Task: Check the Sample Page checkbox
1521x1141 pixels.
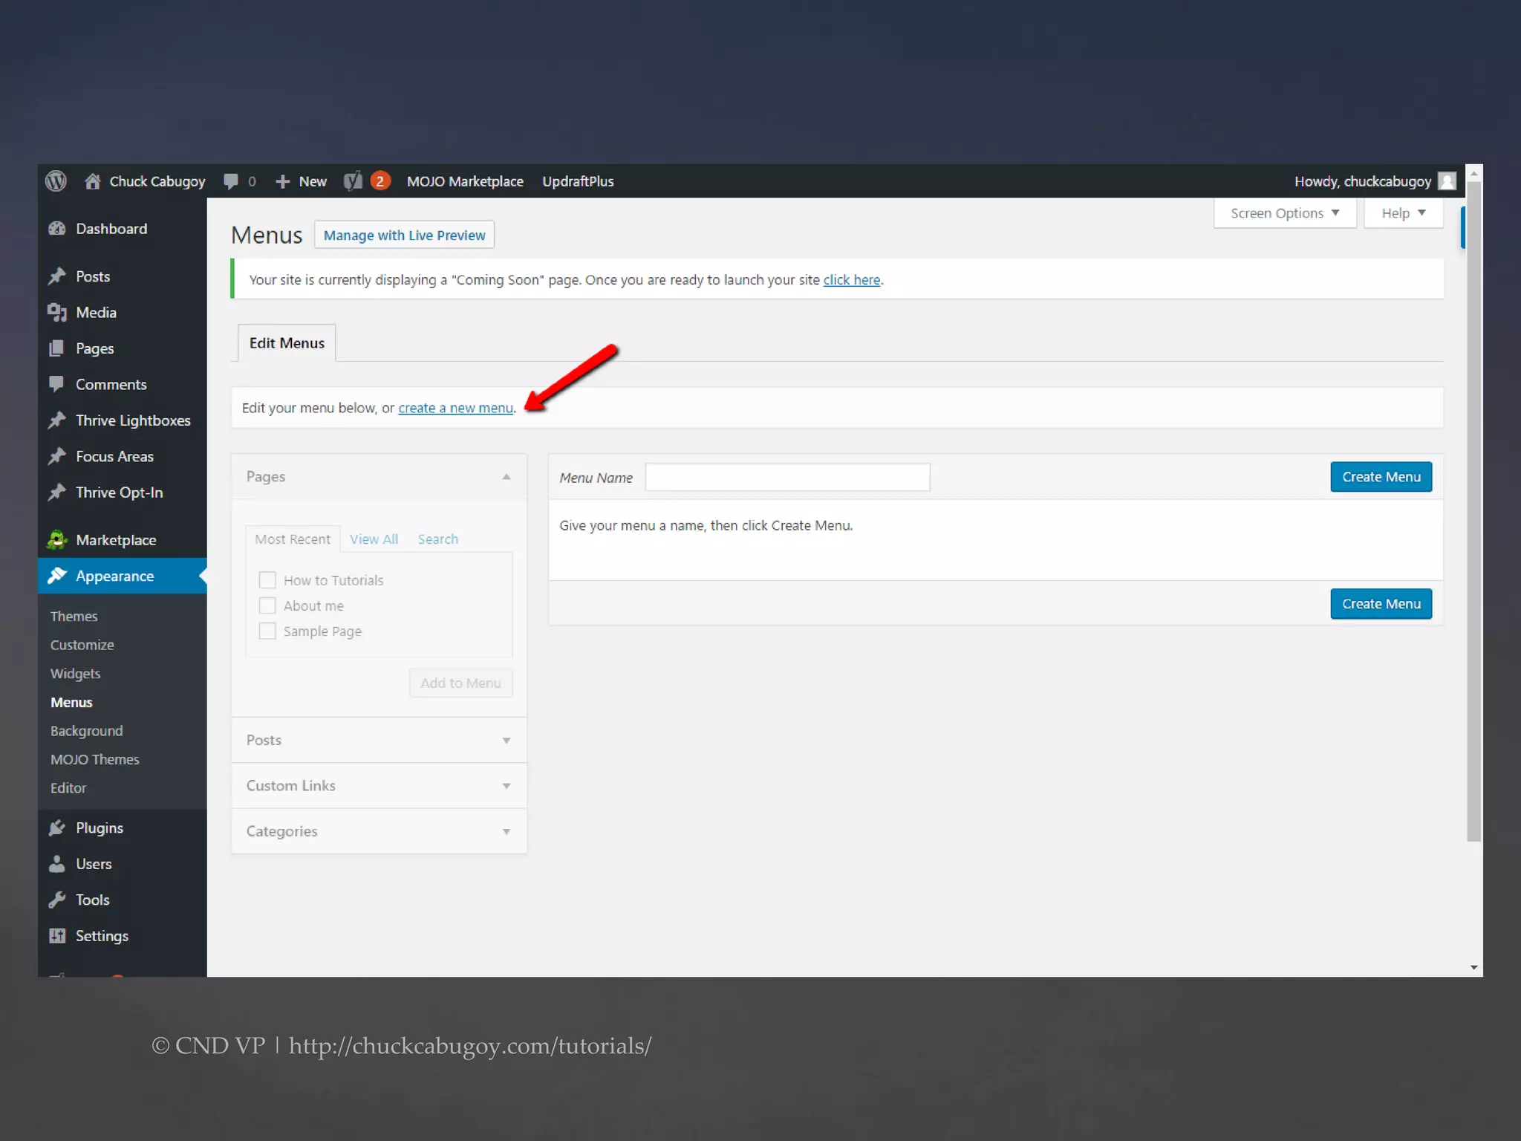Action: point(267,631)
